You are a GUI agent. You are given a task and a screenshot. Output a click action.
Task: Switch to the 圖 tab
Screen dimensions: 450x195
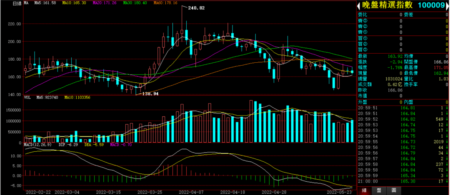[394, 190]
